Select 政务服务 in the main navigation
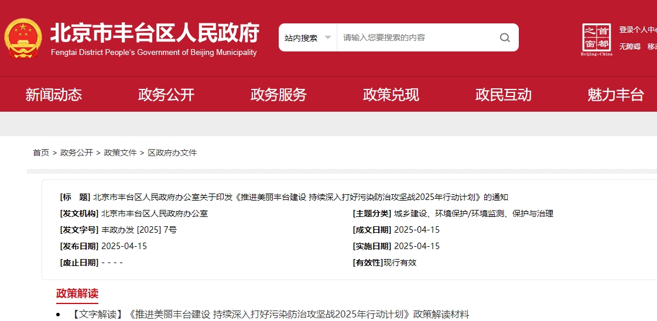Screen dimensions: 657x321 tap(279, 95)
